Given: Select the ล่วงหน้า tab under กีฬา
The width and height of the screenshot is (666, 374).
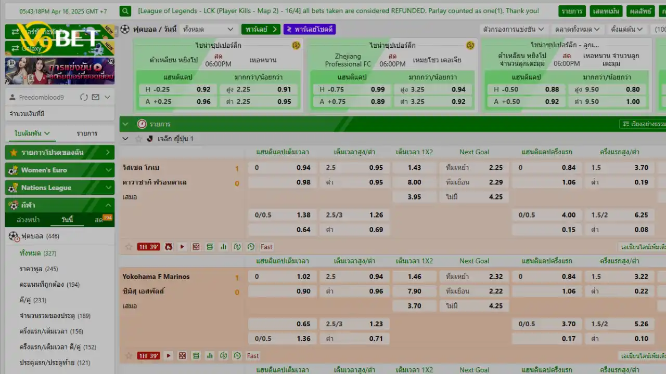Looking at the screenshot, I should (28, 220).
